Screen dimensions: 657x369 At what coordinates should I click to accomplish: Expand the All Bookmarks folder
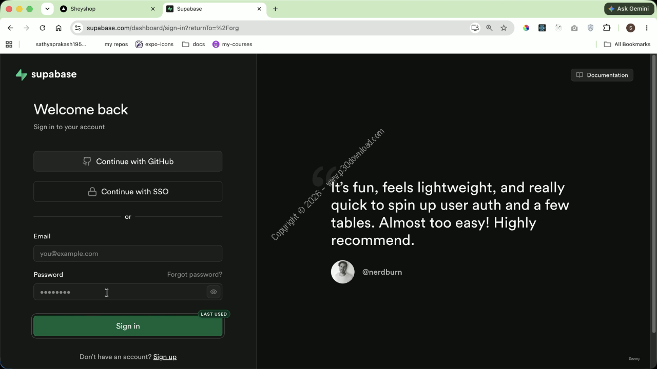[627, 44]
